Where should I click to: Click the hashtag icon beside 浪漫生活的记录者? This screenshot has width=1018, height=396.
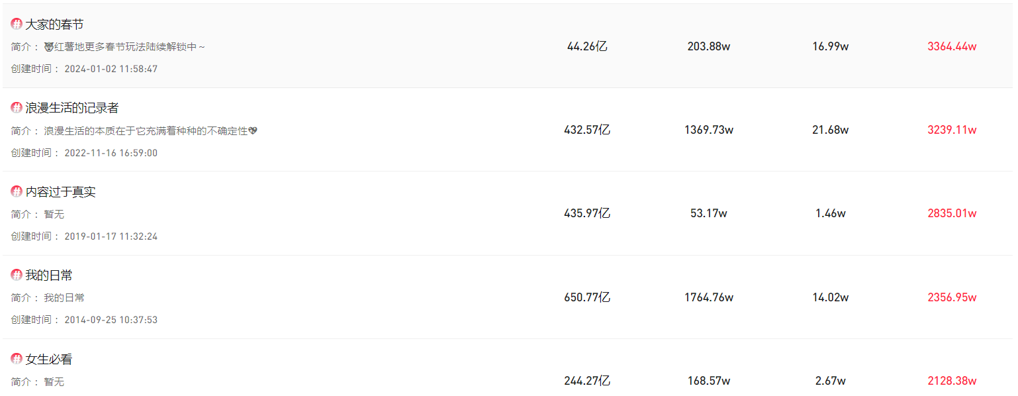(17, 108)
